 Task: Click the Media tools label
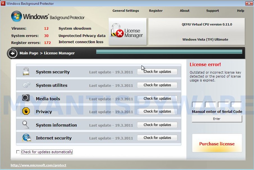[48, 99]
